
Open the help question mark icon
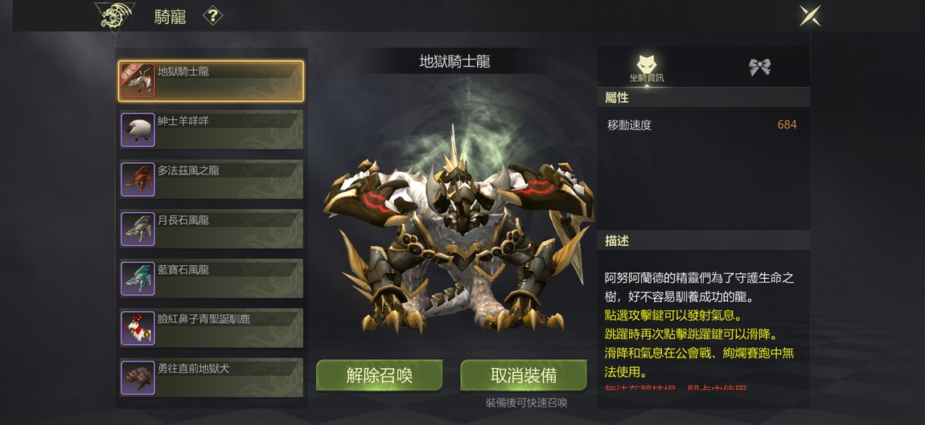coord(213,16)
